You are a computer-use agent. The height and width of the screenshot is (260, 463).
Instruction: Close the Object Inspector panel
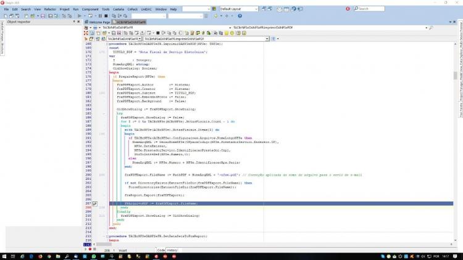(x=78, y=22)
